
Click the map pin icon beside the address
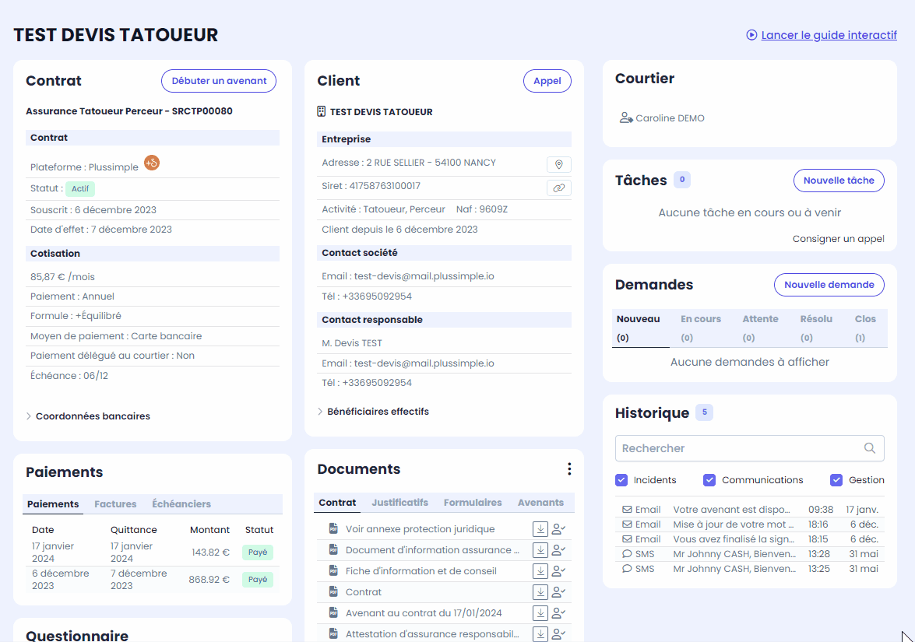pyautogui.click(x=558, y=164)
